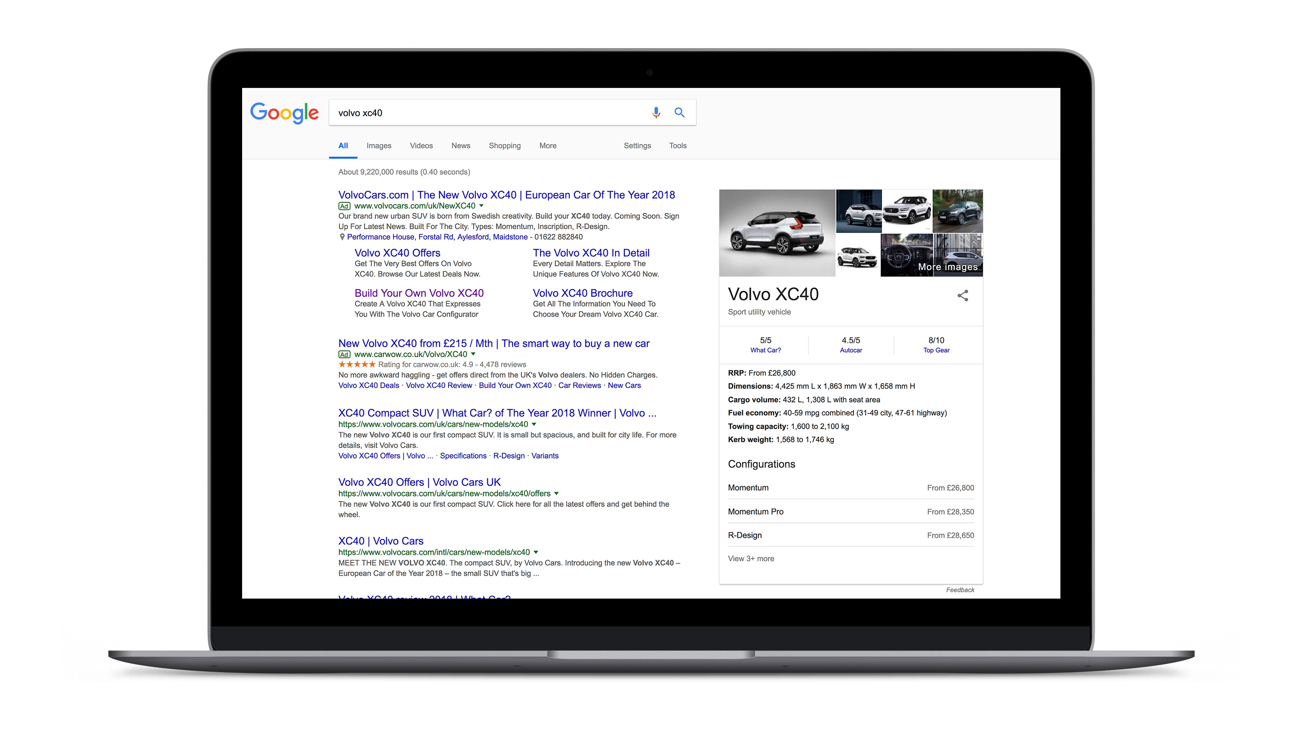1301x735 pixels.
Task: Select the Momentum Pro configuration row
Action: click(851, 512)
